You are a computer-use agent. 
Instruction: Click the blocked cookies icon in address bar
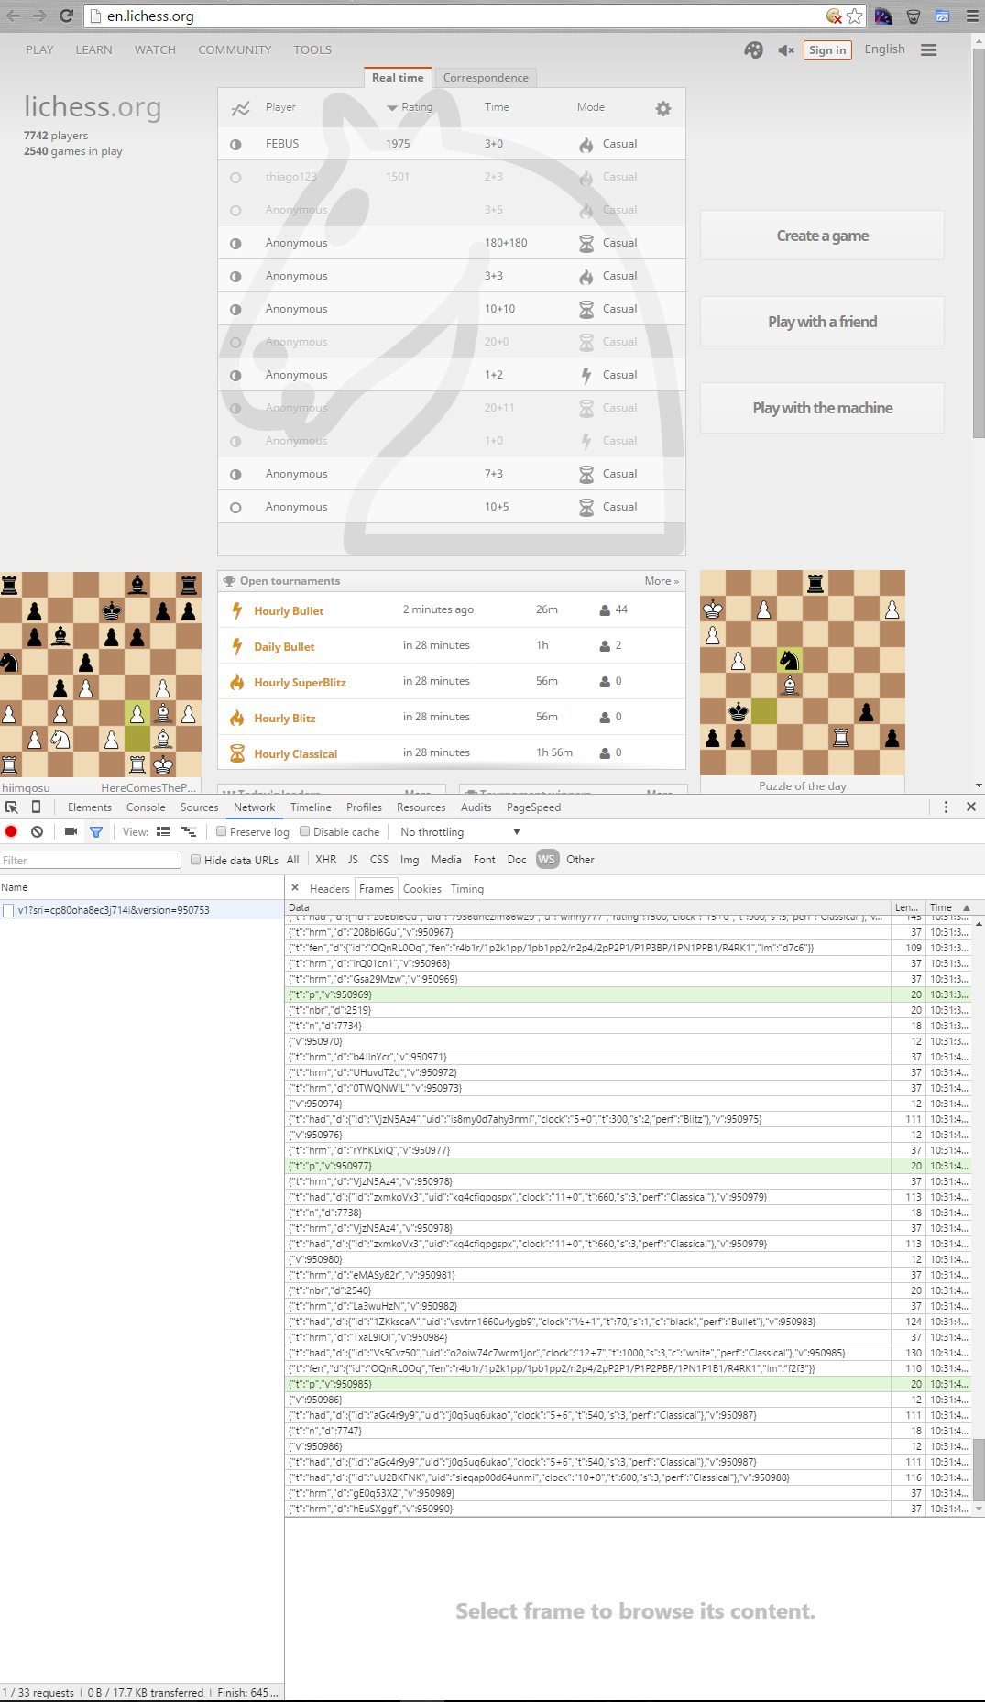tap(834, 16)
